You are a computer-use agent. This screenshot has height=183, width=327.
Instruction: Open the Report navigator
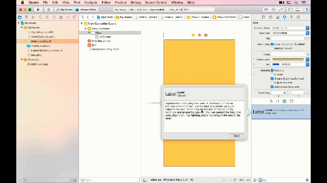point(75,17)
